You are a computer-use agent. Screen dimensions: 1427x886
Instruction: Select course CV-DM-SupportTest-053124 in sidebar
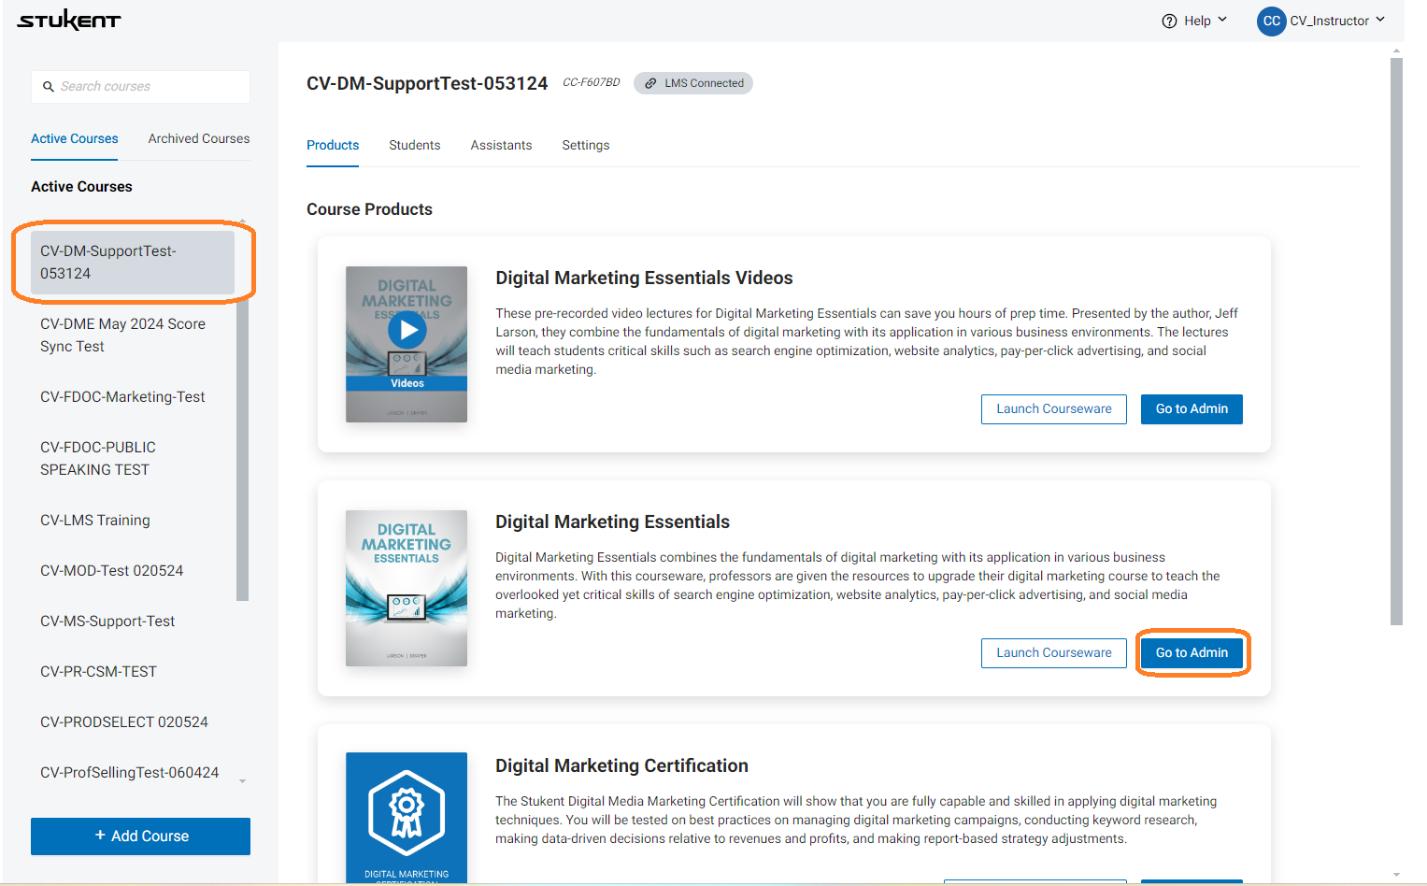coord(133,263)
